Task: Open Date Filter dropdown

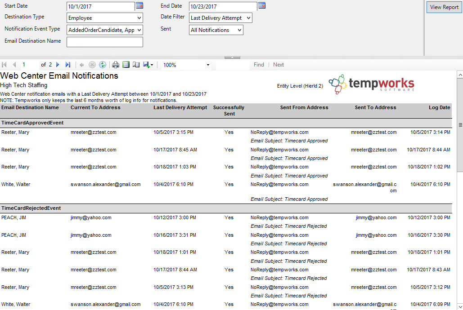Action: pos(220,18)
